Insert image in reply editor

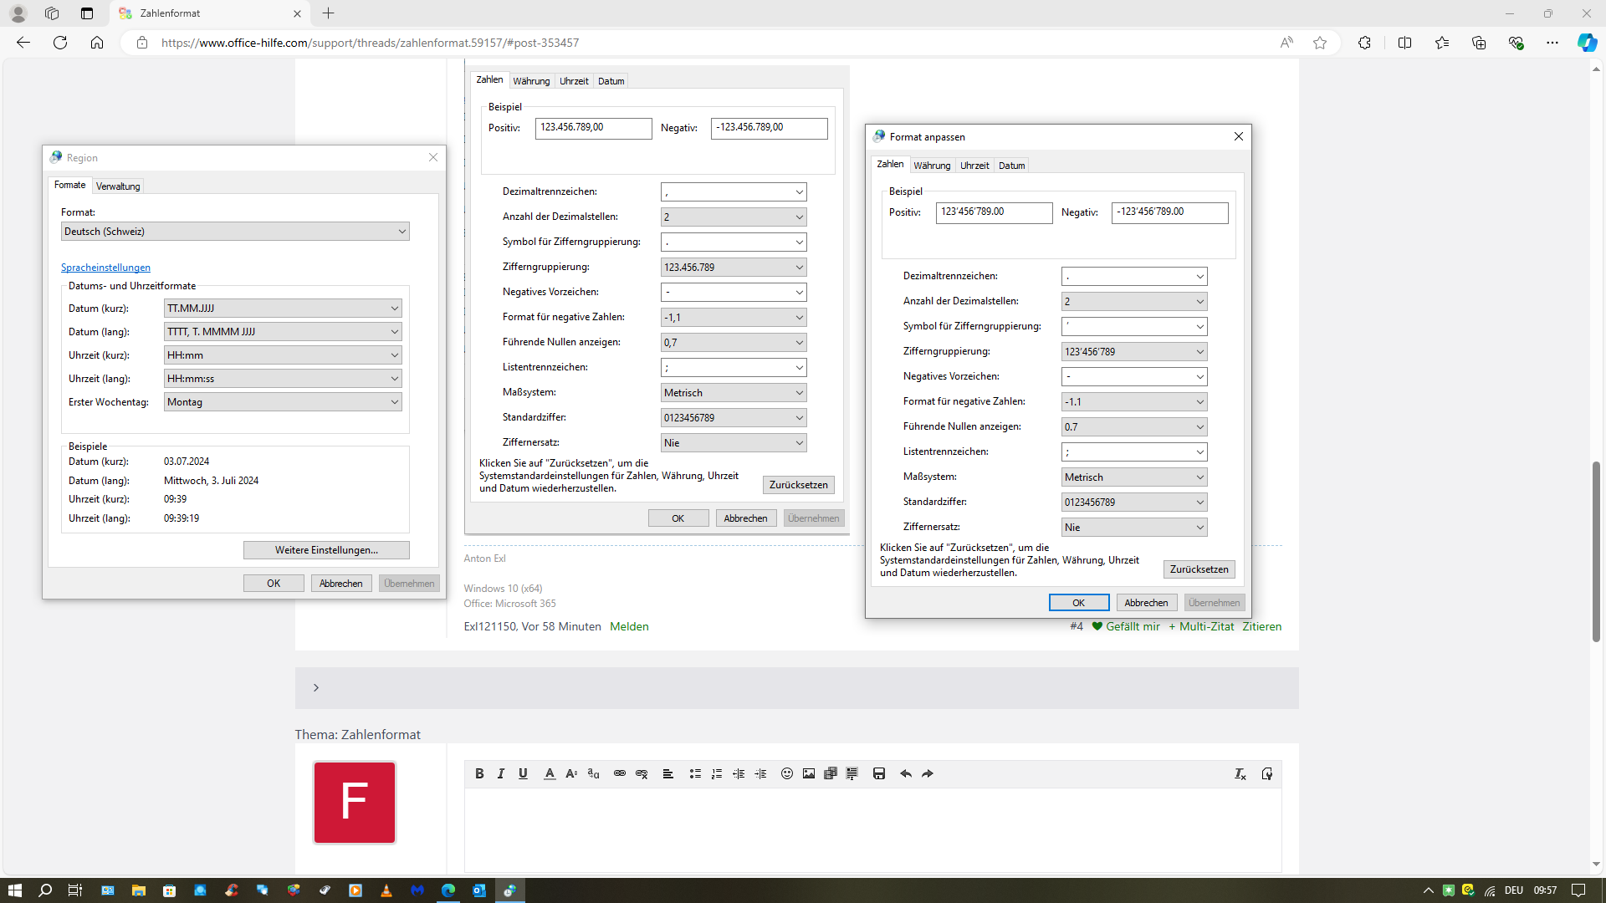pyautogui.click(x=809, y=774)
